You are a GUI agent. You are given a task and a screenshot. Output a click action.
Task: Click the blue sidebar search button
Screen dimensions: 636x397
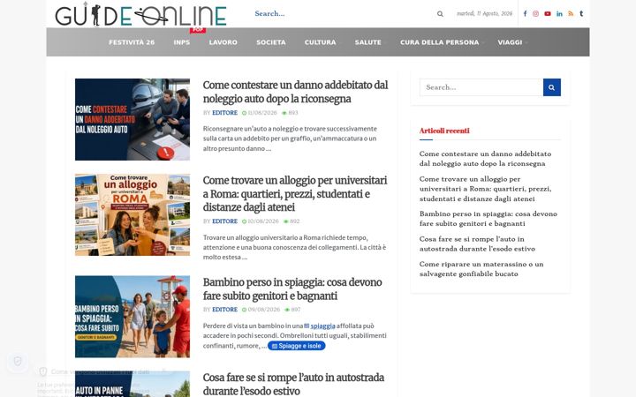551,87
